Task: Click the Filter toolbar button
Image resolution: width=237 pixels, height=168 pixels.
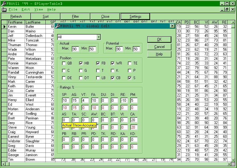Action: (75, 16)
